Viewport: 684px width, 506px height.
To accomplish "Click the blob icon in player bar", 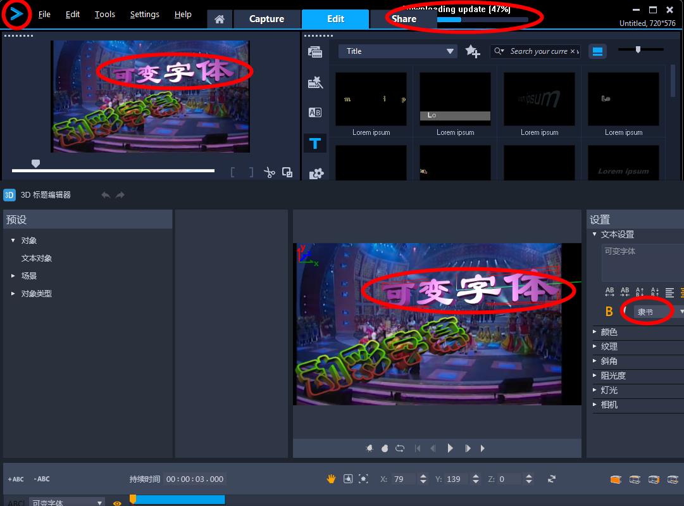I will 385,448.
